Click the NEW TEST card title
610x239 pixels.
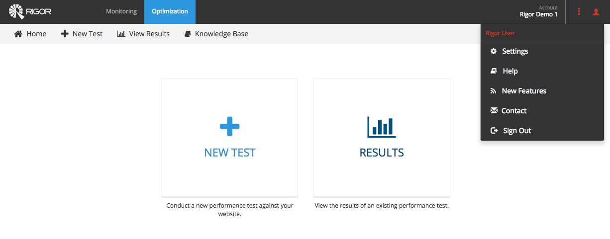click(230, 153)
